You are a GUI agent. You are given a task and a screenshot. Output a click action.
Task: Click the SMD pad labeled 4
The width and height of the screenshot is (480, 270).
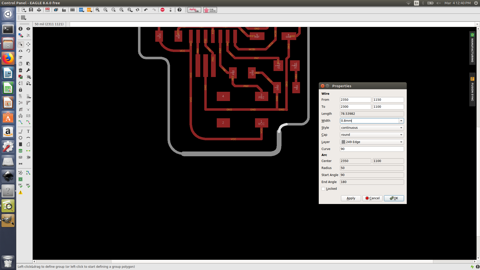click(223, 96)
